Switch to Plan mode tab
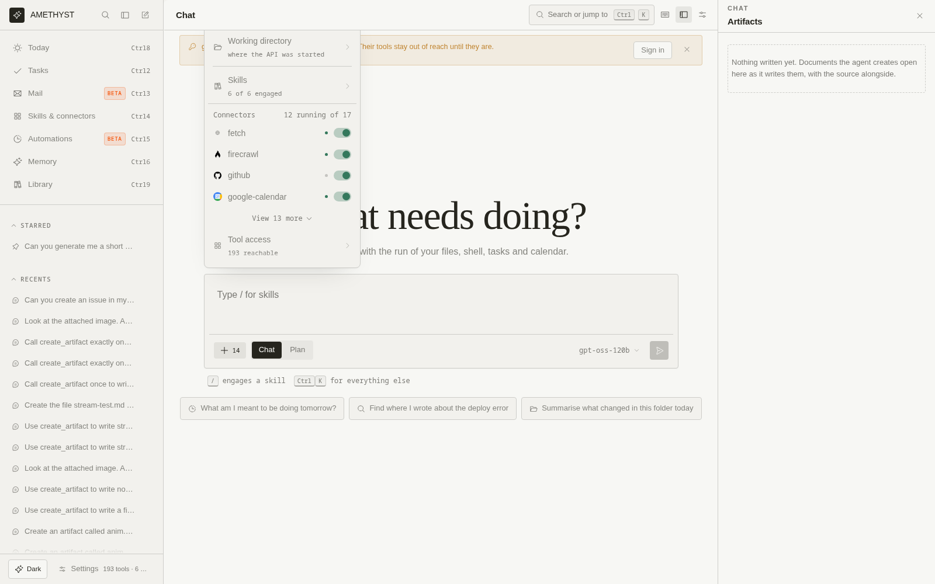Image resolution: width=935 pixels, height=584 pixels. coord(297,350)
